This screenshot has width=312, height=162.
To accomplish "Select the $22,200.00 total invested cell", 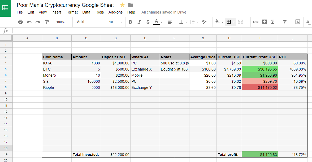I will click(116, 155).
